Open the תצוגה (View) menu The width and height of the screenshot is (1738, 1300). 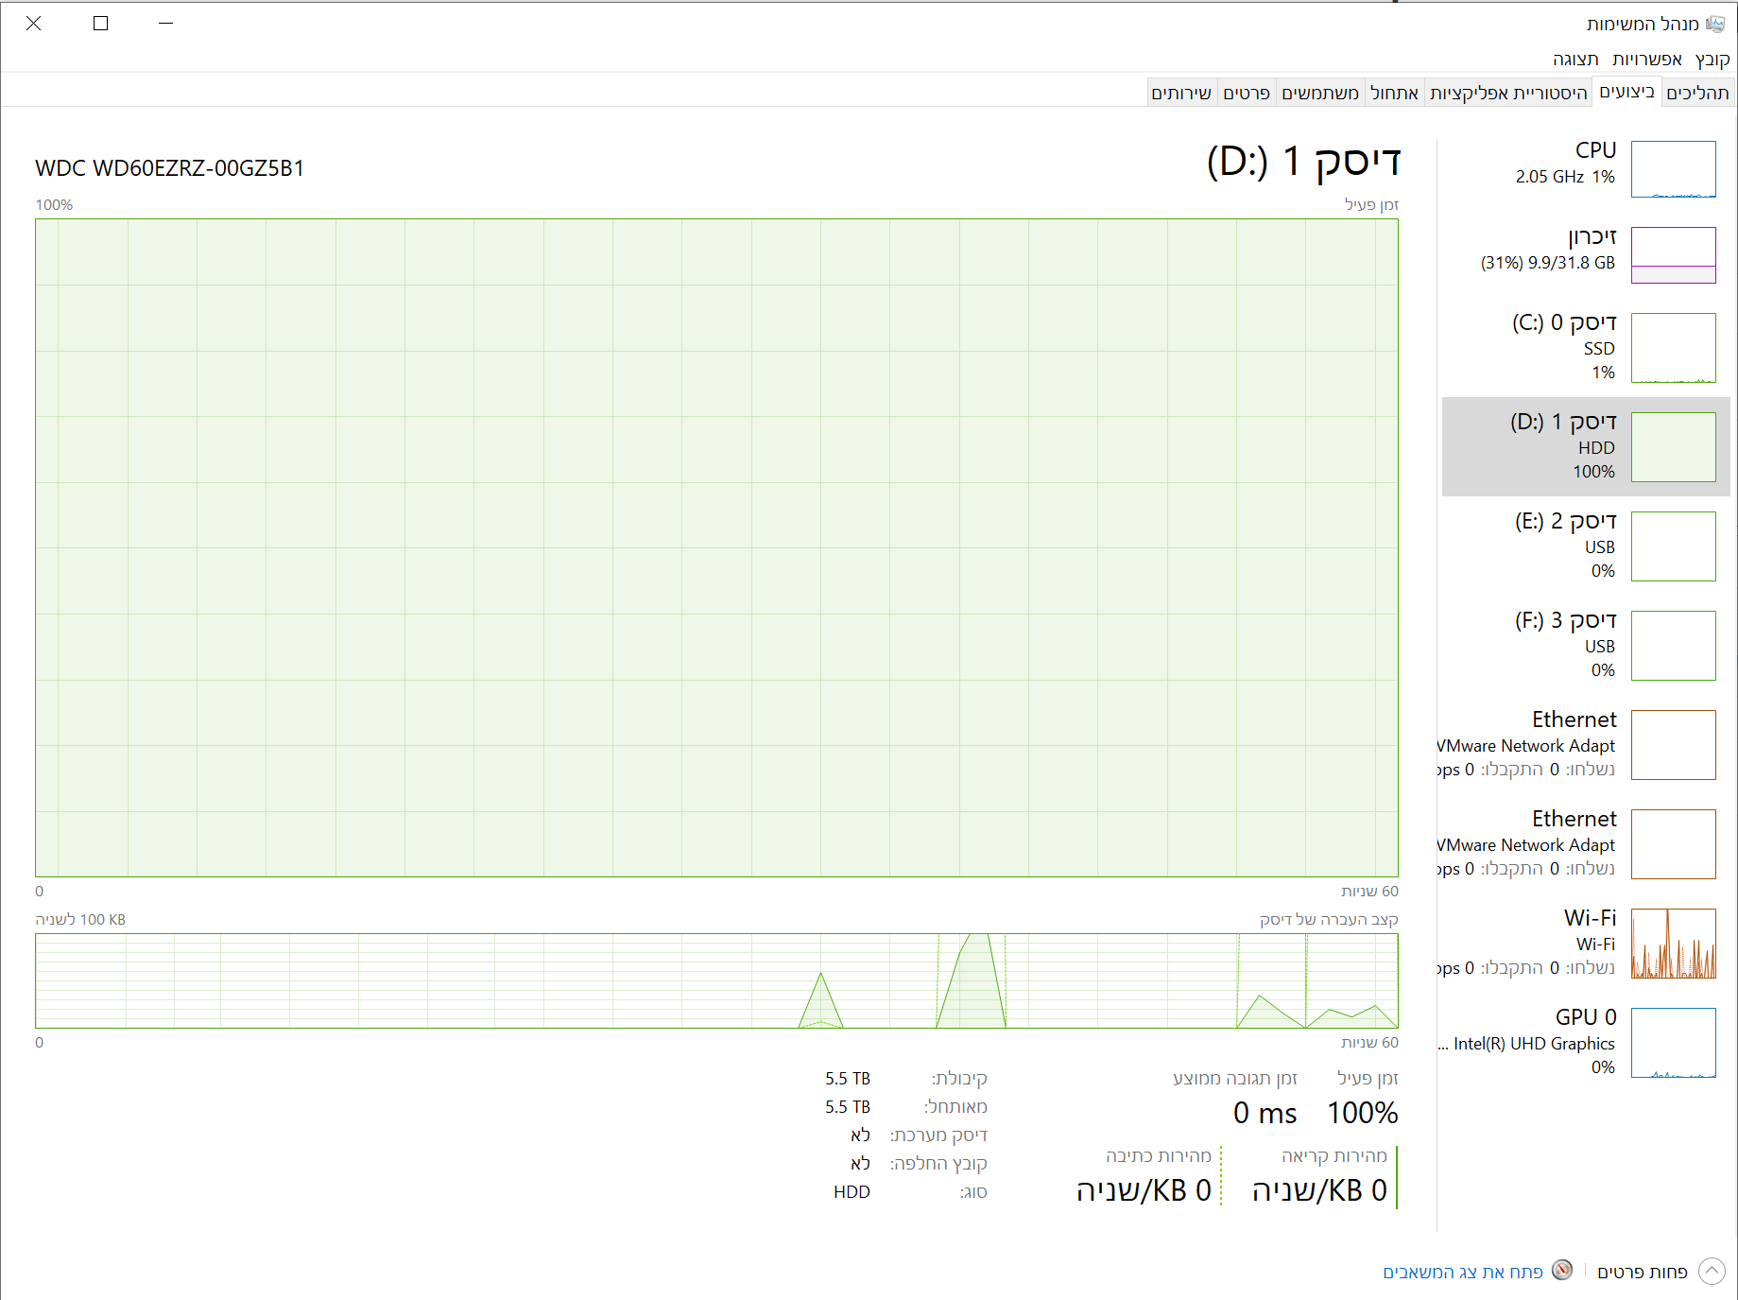point(1575,60)
